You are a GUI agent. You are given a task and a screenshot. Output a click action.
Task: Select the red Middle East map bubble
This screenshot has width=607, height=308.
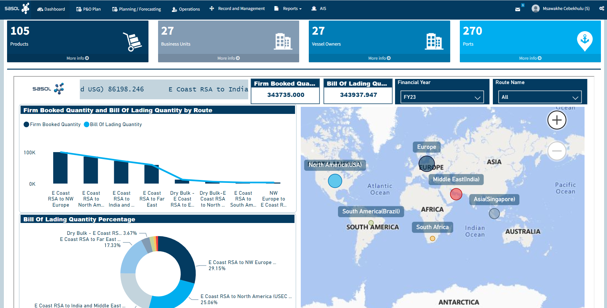tap(456, 194)
